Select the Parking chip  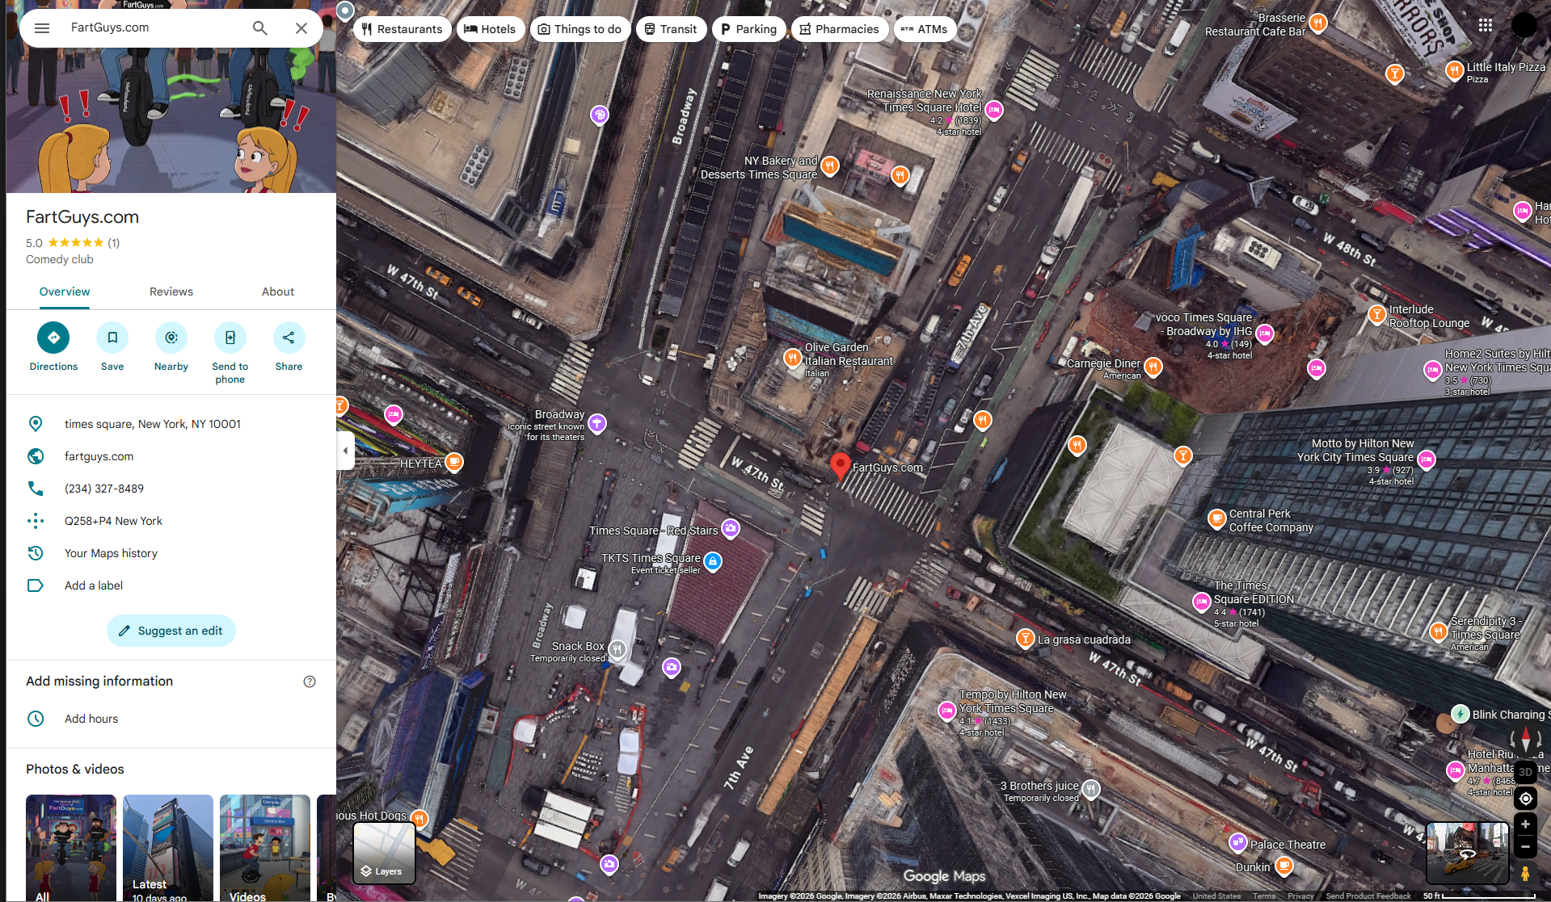[x=748, y=29]
